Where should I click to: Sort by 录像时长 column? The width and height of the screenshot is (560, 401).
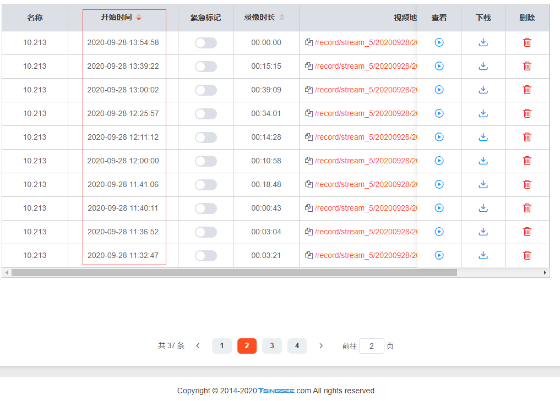[282, 17]
